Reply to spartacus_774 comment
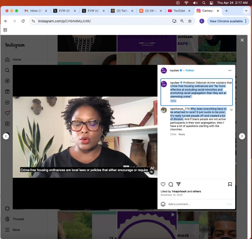This screenshot has height=239, width=252. pyautogui.click(x=182, y=134)
